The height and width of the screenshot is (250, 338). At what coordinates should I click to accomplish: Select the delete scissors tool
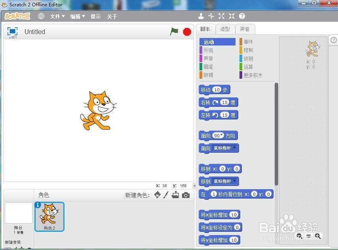(211, 16)
